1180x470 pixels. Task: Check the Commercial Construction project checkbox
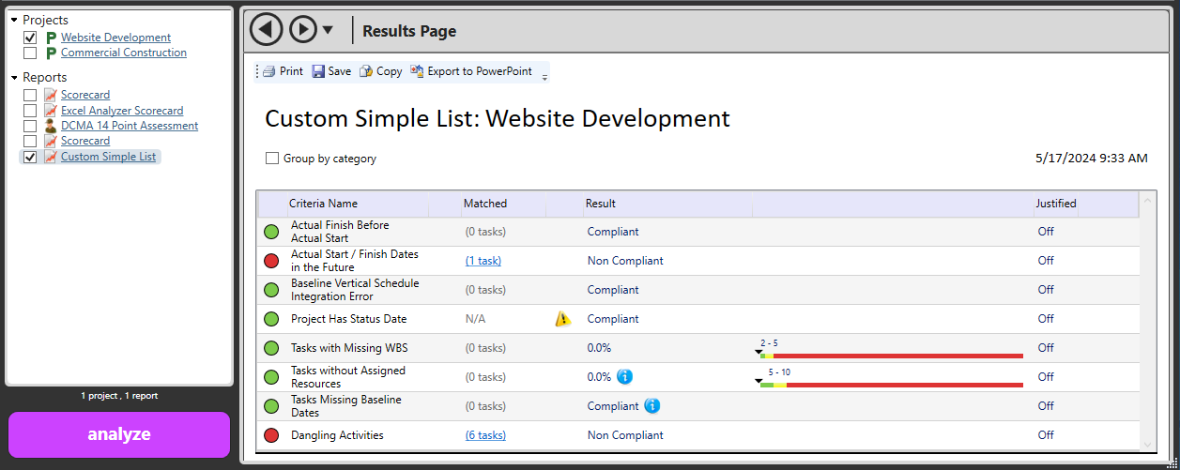point(30,53)
